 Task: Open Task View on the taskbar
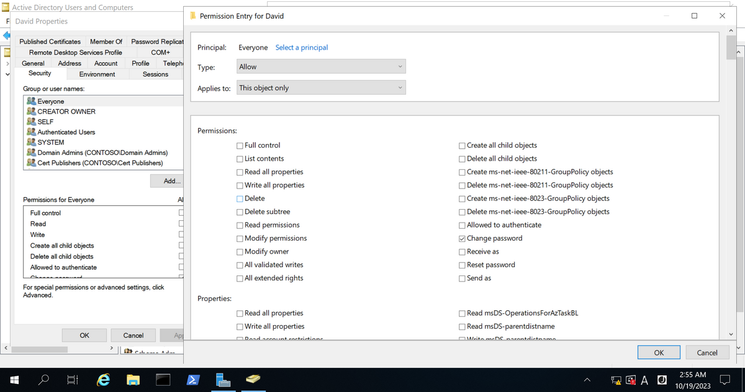click(72, 379)
